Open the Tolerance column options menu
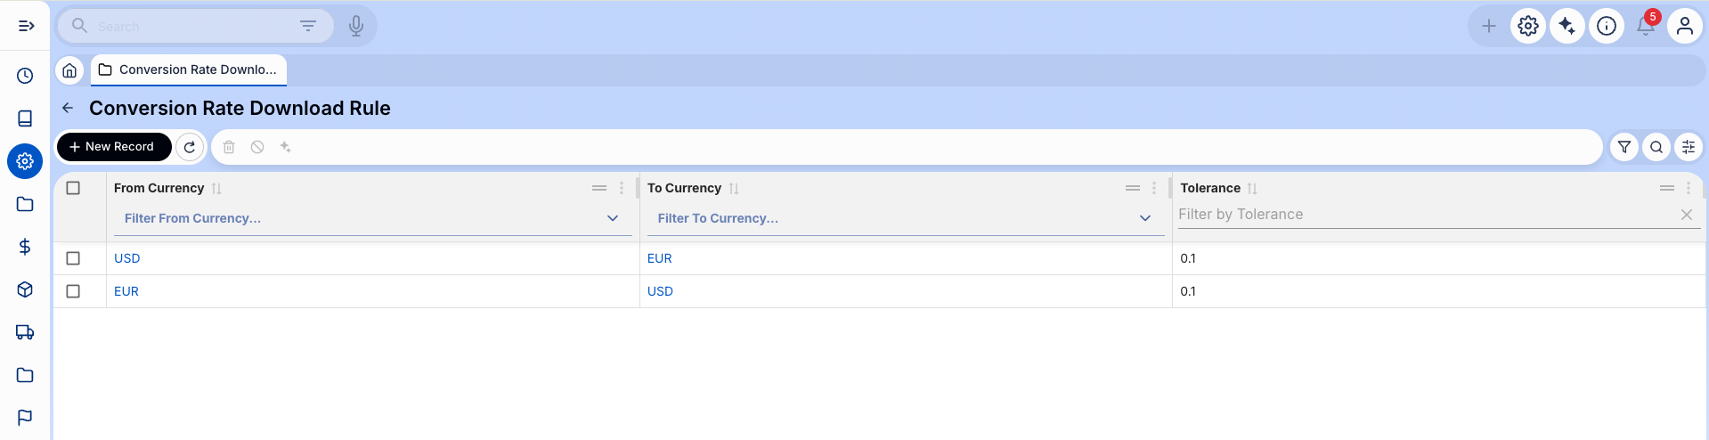 [1688, 188]
